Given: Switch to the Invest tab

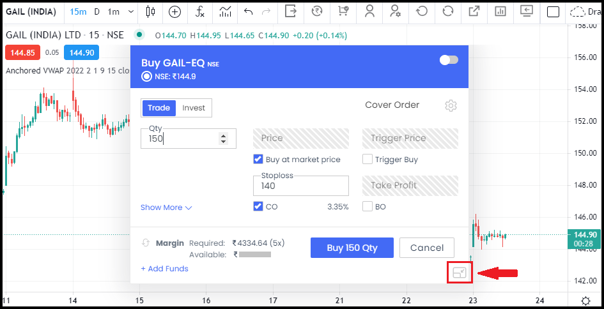Looking at the screenshot, I should [194, 108].
